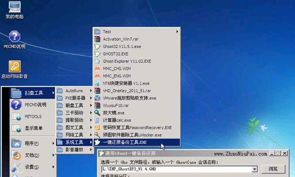The width and height of the screenshot is (295, 177).
Task: Open the [L]盘工具 start menu entry
Action: 32,93
